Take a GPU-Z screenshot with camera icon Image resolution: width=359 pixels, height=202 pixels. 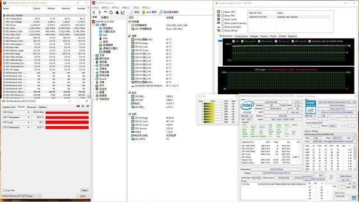point(78,106)
